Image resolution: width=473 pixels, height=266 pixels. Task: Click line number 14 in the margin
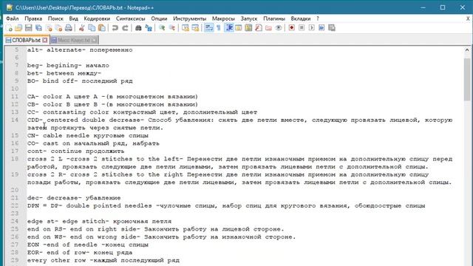click(15, 120)
